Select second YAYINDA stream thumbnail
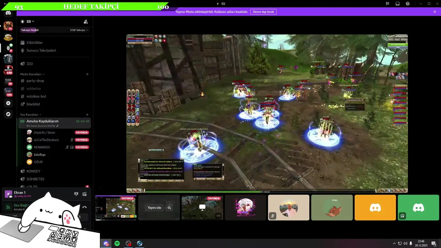Screen dimensions: 441x248 (202, 208)
